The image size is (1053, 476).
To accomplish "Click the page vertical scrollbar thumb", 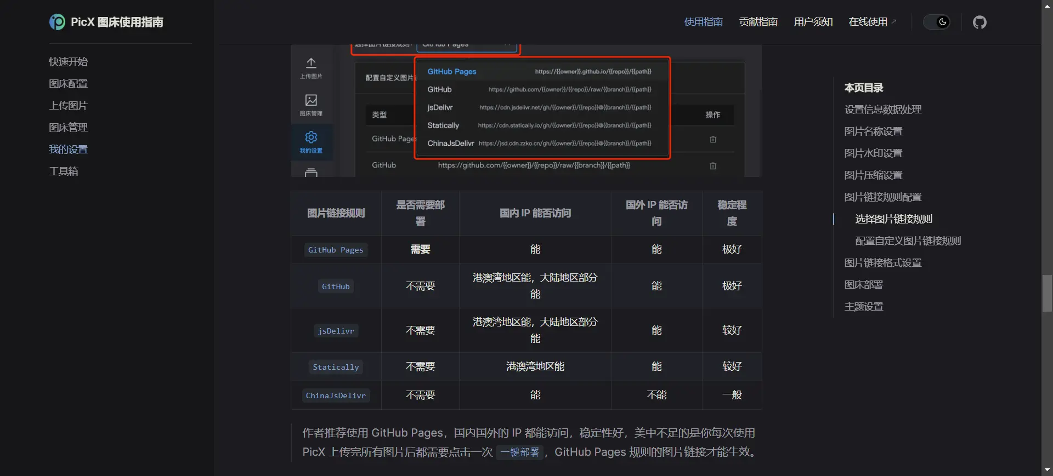I will pyautogui.click(x=1047, y=294).
